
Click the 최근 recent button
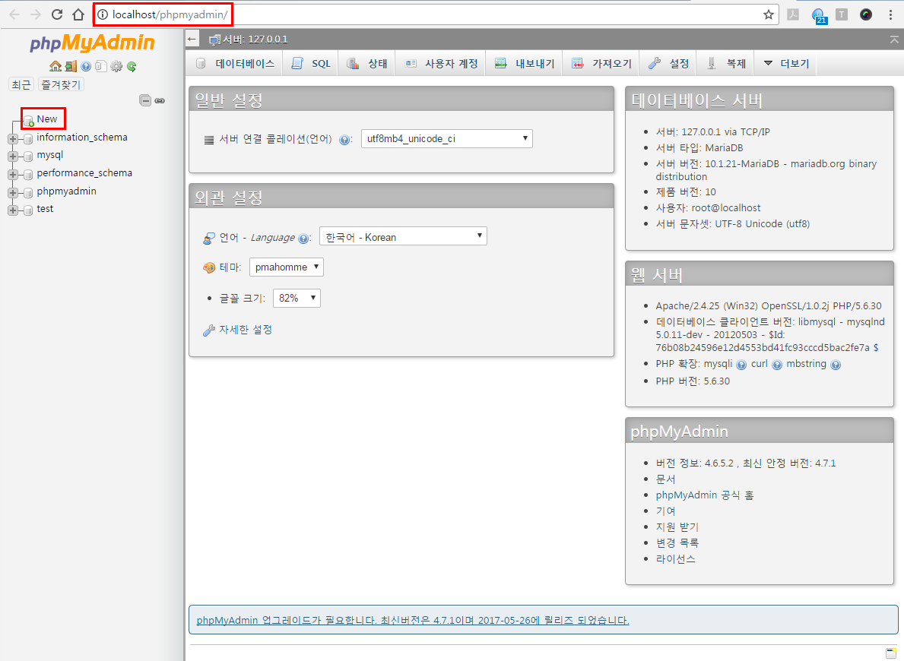(x=21, y=84)
